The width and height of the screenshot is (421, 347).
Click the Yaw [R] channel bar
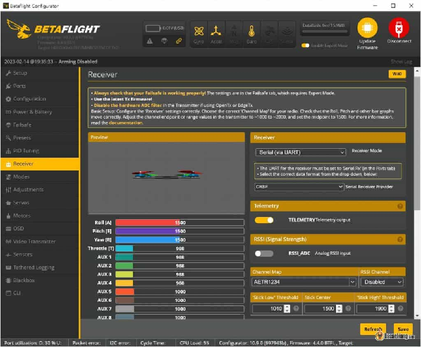[179, 240]
